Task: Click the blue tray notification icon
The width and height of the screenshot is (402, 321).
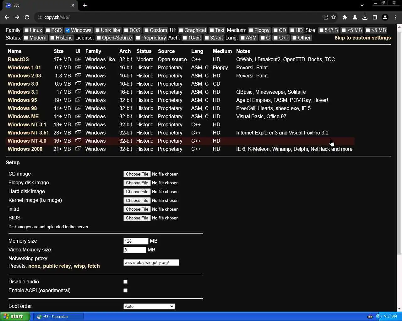Action: point(378,317)
